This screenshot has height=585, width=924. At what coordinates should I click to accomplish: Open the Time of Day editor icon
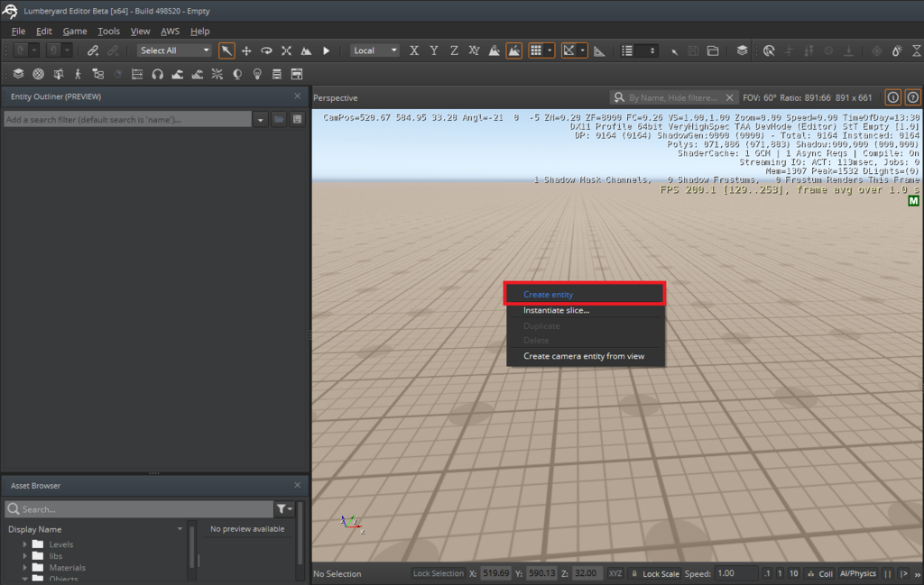(x=237, y=74)
